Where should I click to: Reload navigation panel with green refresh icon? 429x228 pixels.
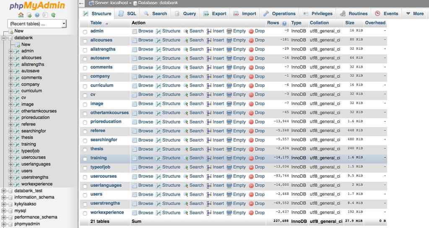[53, 15]
